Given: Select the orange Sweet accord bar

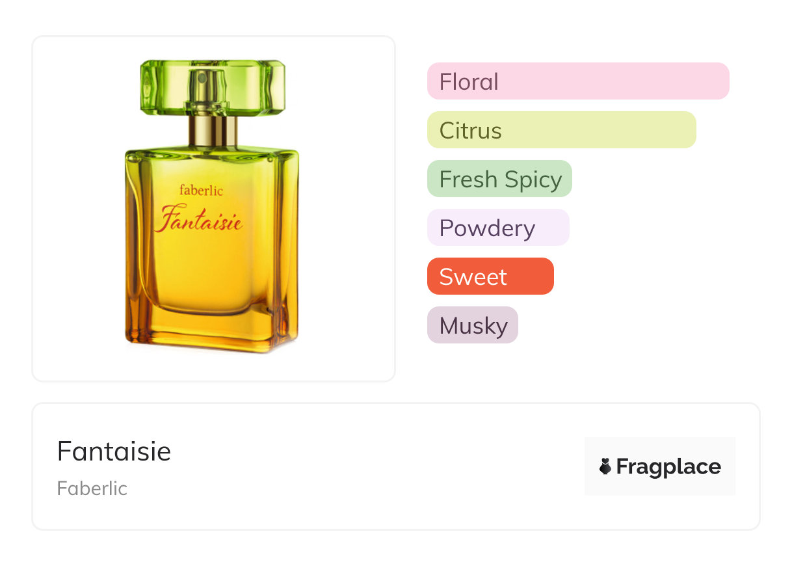Looking at the screenshot, I should [490, 276].
